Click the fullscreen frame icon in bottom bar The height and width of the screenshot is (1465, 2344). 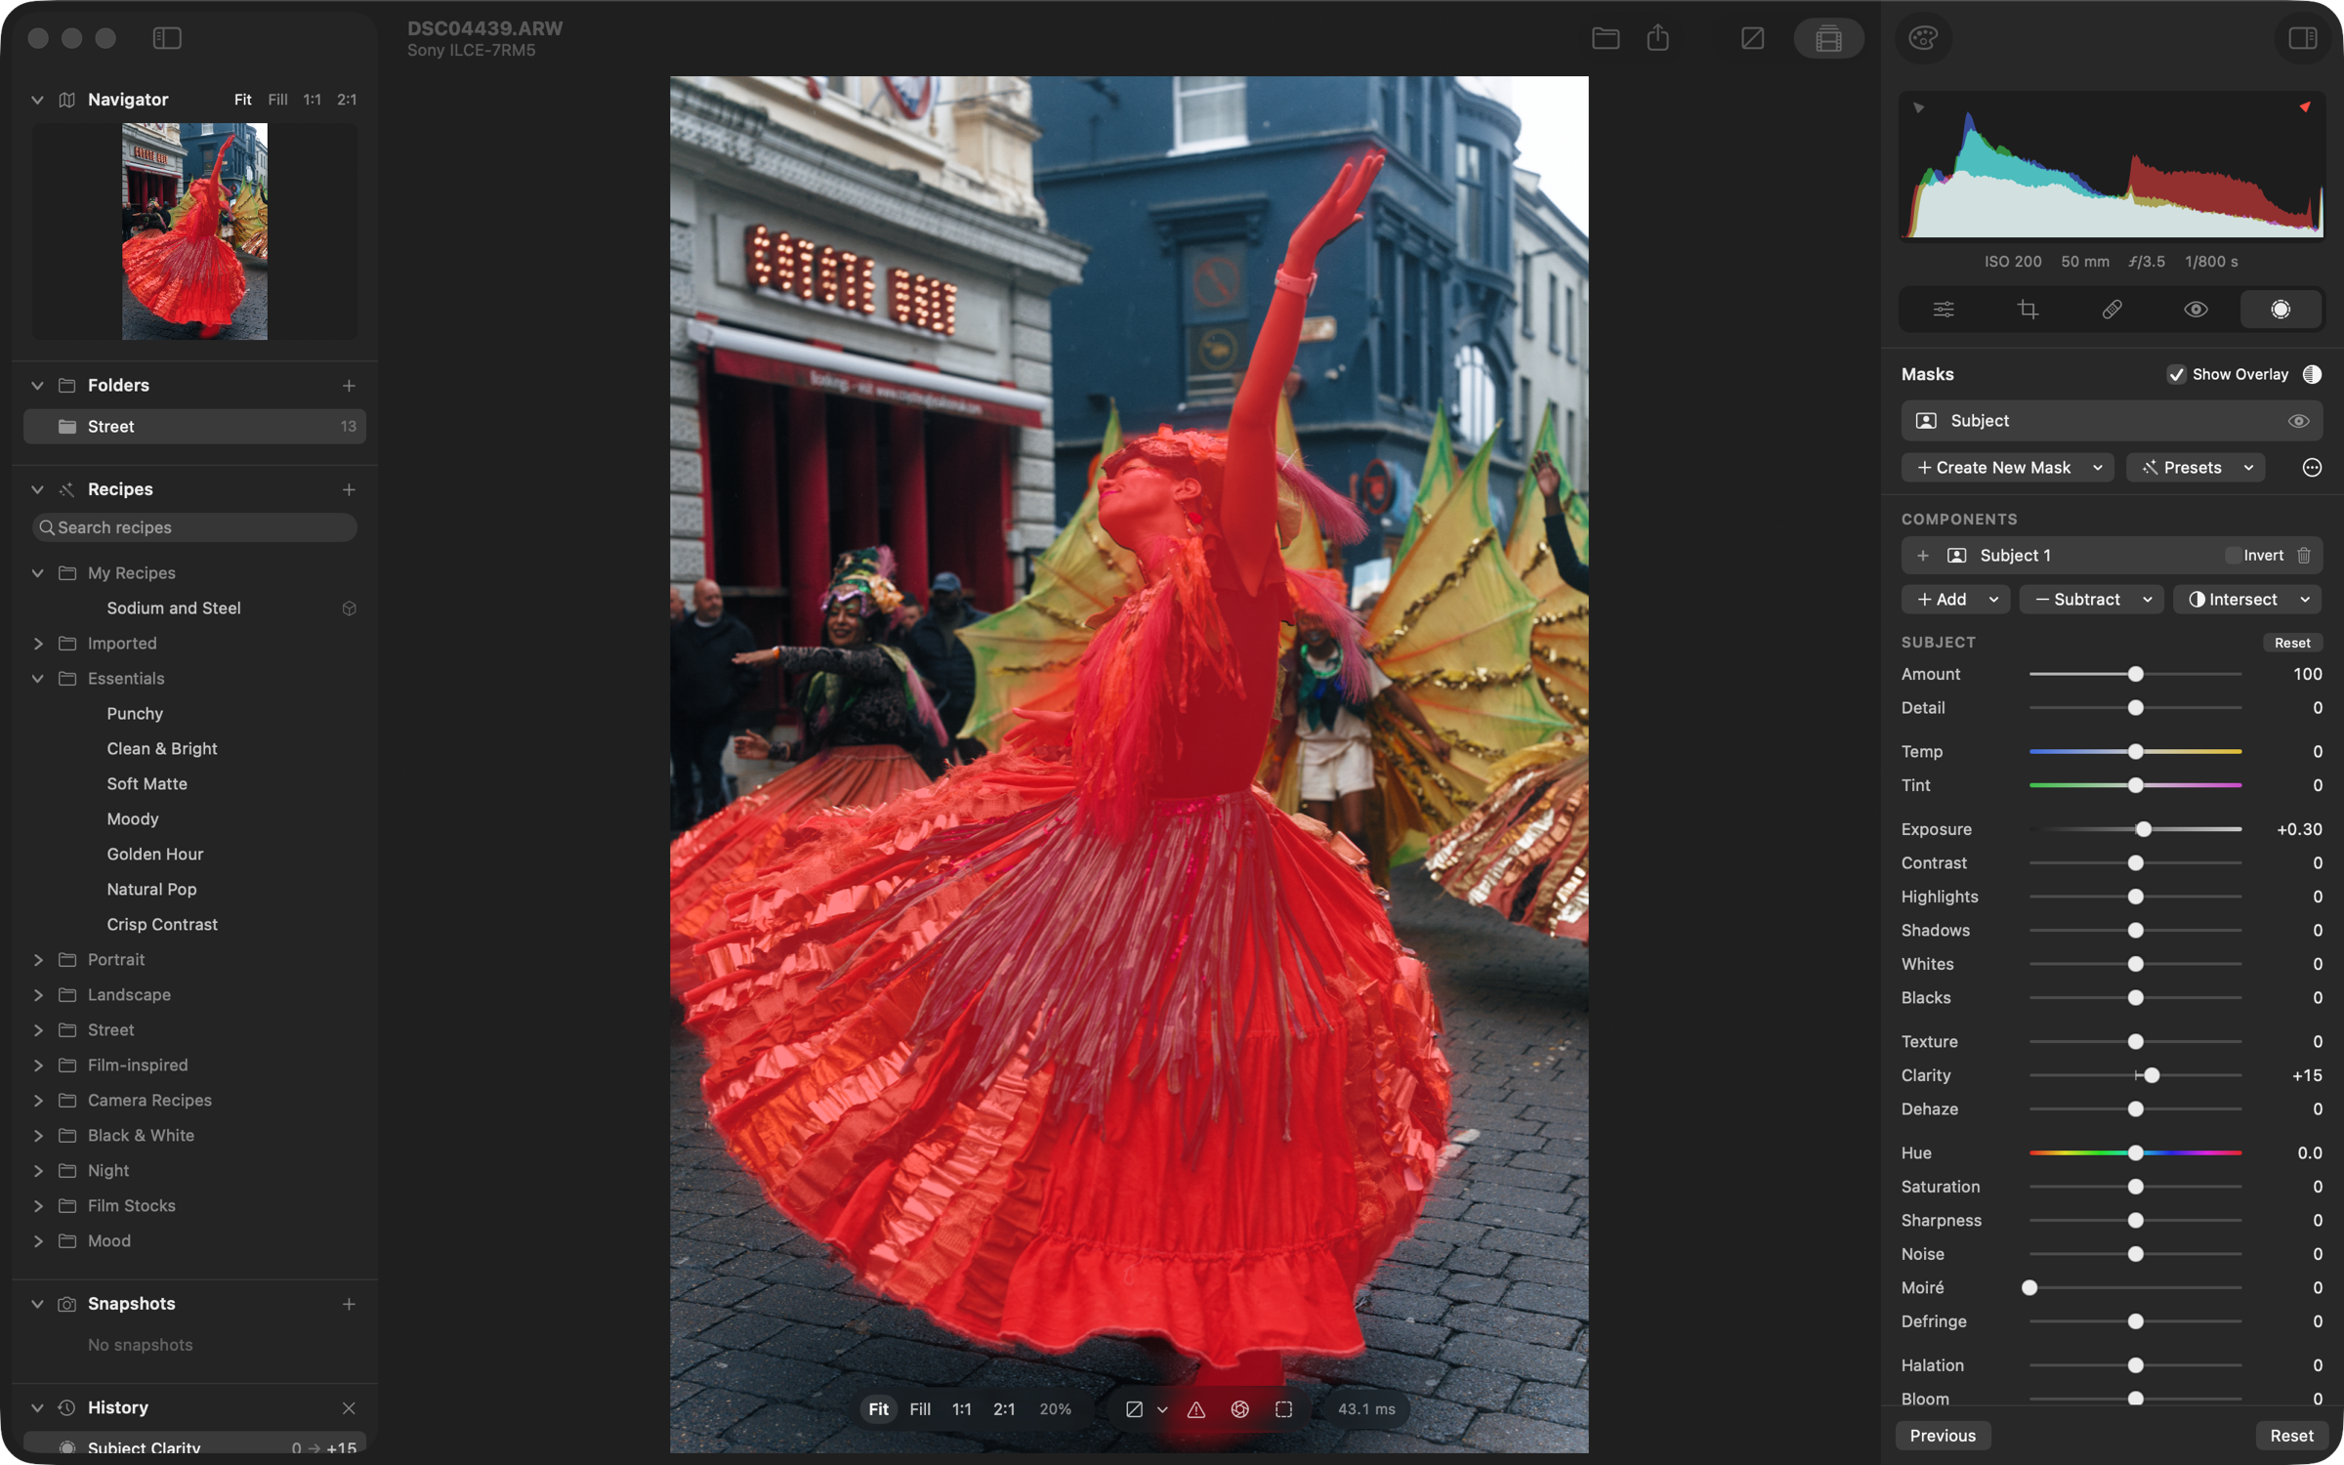[x=1283, y=1409]
